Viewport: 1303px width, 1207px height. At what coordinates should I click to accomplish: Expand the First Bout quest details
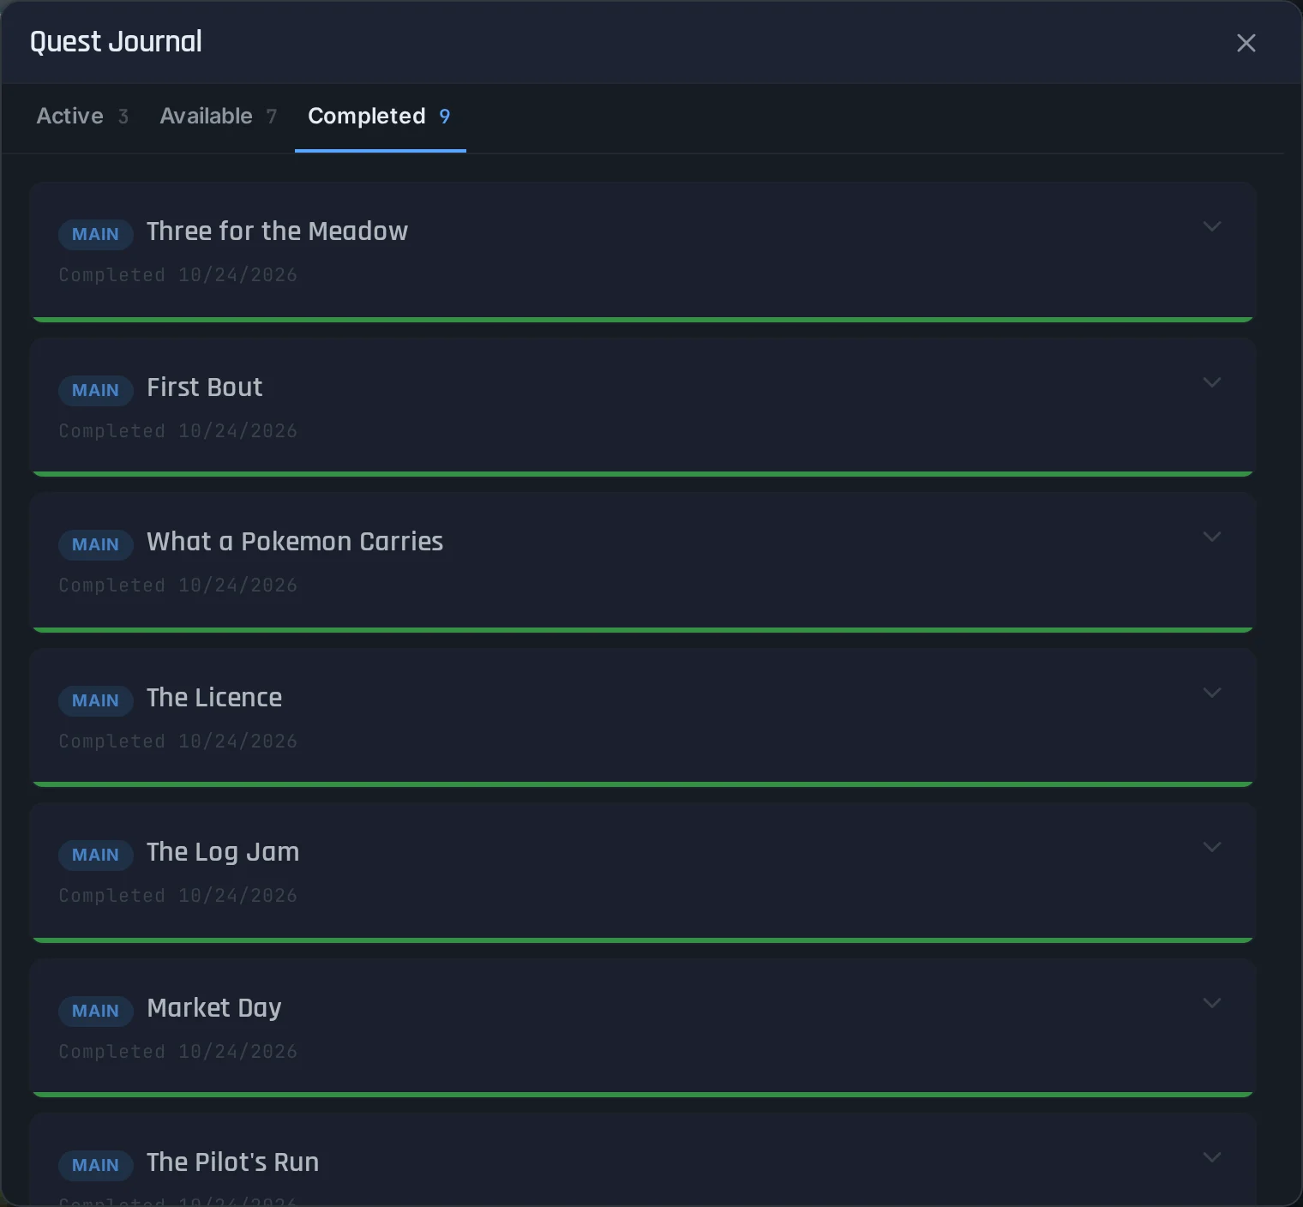[1211, 383]
